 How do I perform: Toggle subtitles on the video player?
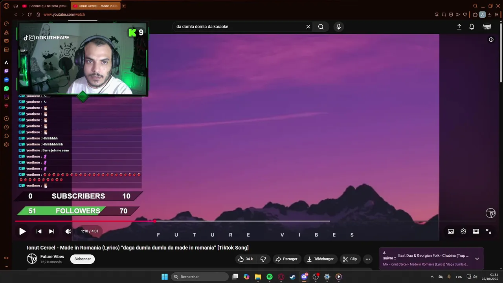(x=451, y=232)
